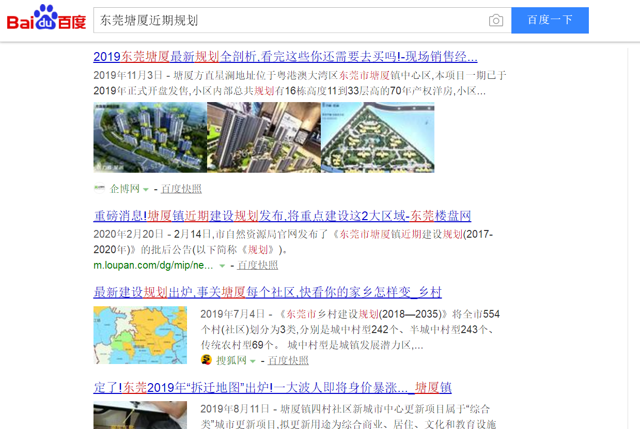Expand dropdown arrow next to m.loupan.com URL
This screenshot has height=429, width=640.
[222, 266]
